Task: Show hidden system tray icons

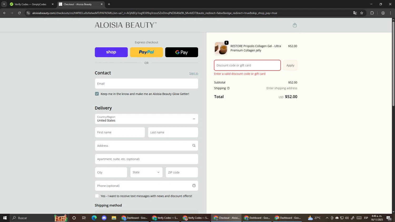Action: pyautogui.click(x=327, y=218)
